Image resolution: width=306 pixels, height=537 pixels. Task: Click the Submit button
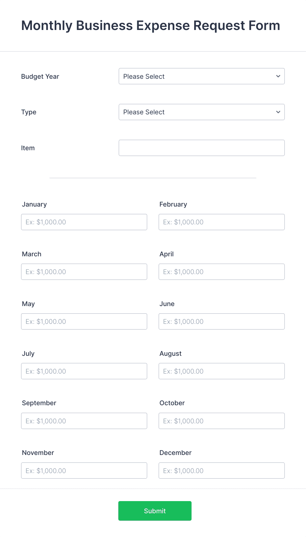pyautogui.click(x=155, y=511)
